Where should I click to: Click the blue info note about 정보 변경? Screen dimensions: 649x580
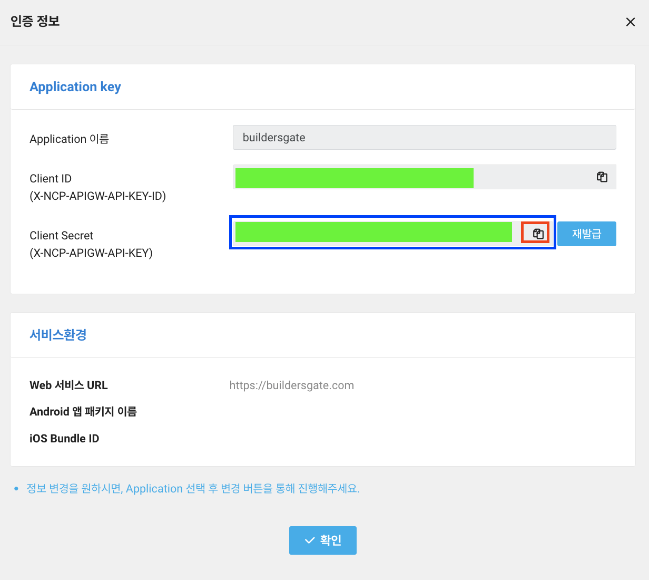(193, 489)
